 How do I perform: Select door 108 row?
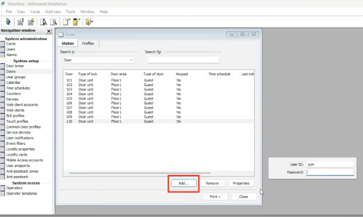159,112
